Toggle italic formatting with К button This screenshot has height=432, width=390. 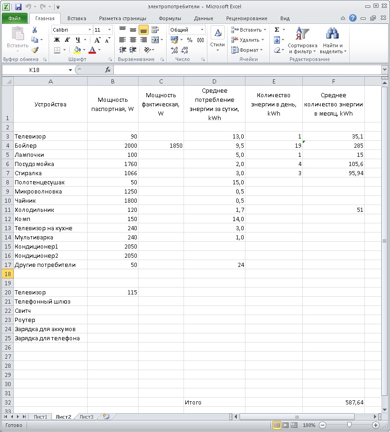[x=67, y=40]
